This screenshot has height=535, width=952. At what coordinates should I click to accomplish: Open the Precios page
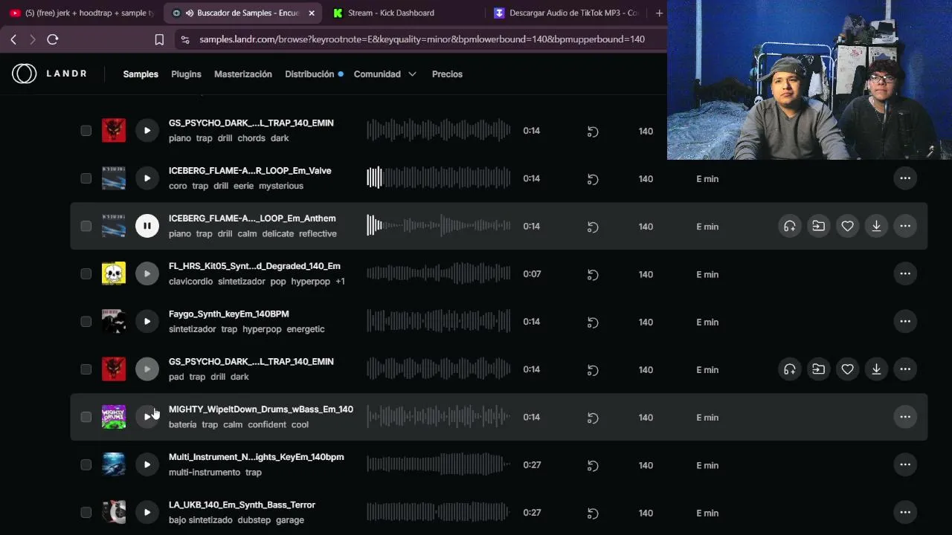coord(447,74)
